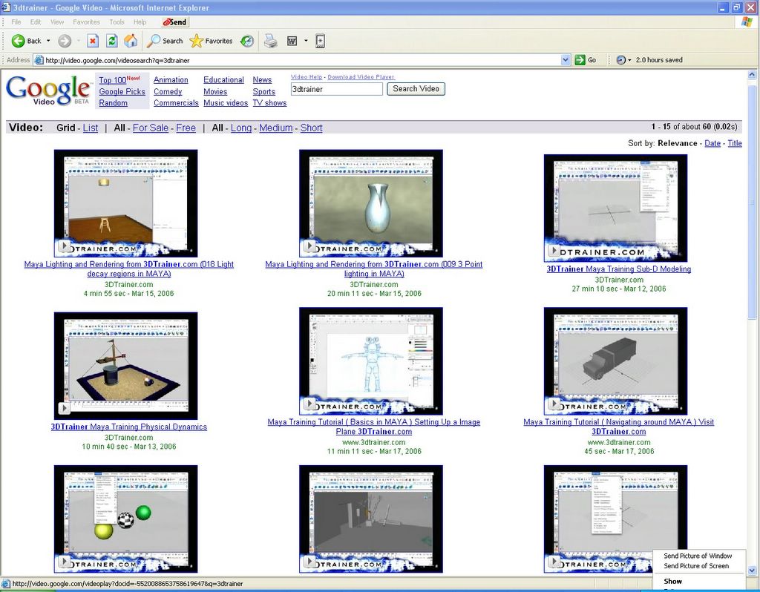Select Show in the popup menu
This screenshot has width=760, height=592.
[672, 581]
